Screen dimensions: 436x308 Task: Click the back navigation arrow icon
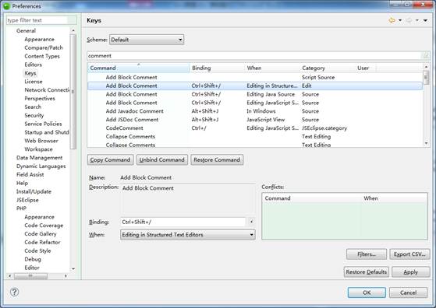coord(392,20)
